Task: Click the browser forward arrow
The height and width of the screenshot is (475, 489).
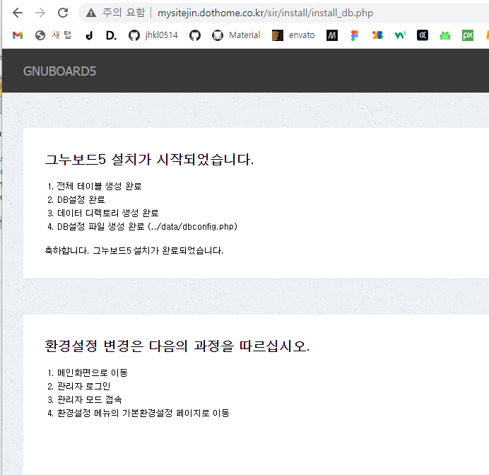Action: point(40,13)
